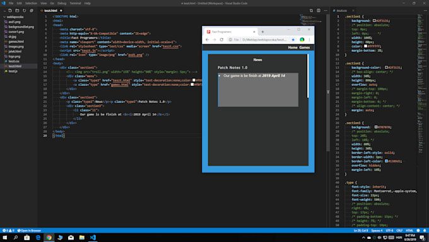Open Chrome three-dot menu
429x242 pixels.
click(x=309, y=40)
